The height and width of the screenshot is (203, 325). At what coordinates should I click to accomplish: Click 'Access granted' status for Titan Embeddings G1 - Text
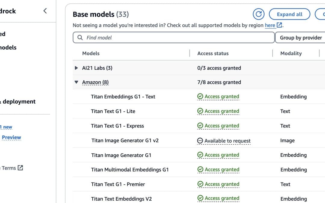point(222,97)
